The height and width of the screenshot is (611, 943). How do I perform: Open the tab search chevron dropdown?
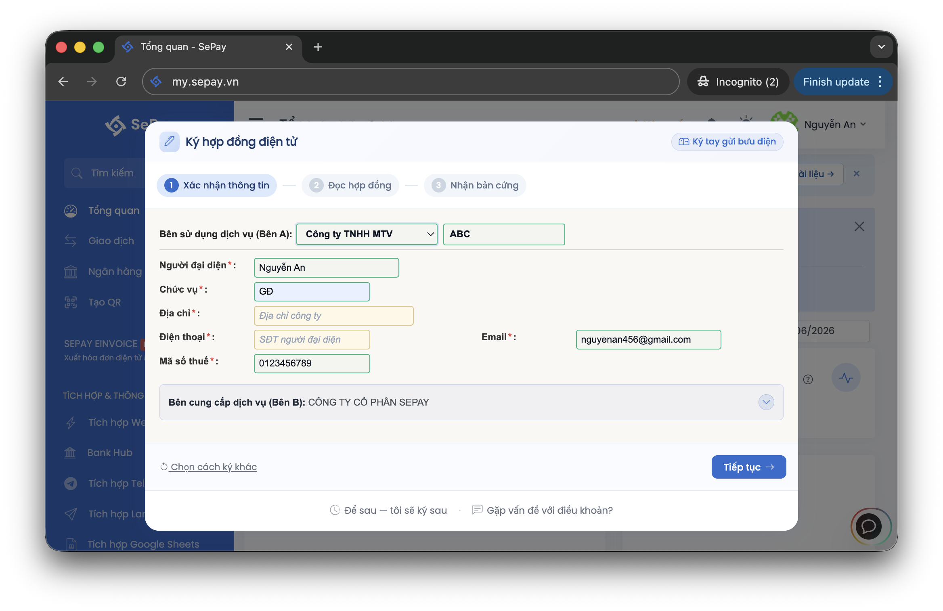click(x=881, y=47)
